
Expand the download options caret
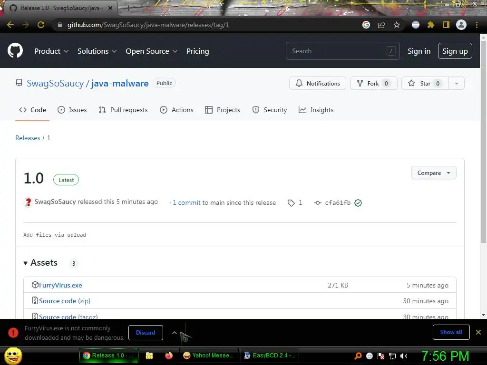pyautogui.click(x=175, y=333)
